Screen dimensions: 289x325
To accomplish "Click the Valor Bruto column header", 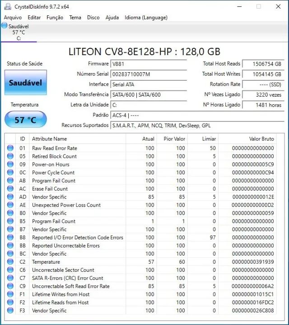I will pos(247,139).
